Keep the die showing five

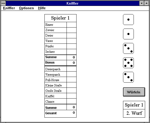(x=128, y=63)
